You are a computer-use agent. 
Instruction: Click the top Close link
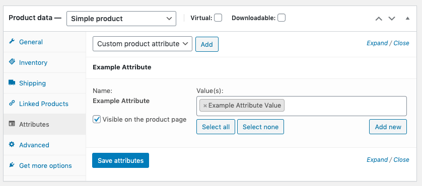click(401, 43)
